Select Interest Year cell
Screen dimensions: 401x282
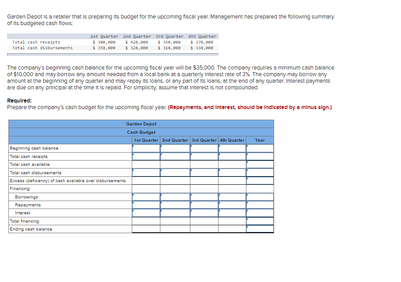point(260,213)
